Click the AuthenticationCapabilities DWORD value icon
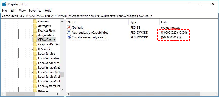 tap(69, 33)
